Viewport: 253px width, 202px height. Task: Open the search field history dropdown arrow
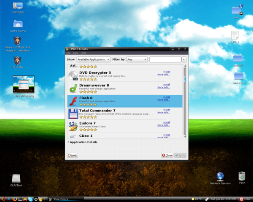[184, 59]
